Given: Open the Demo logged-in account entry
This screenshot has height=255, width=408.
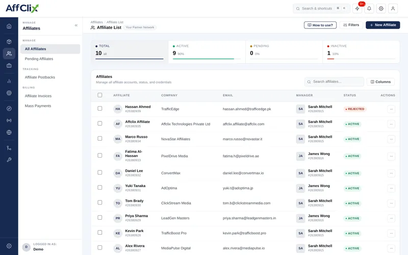Looking at the screenshot, I should click(50, 247).
